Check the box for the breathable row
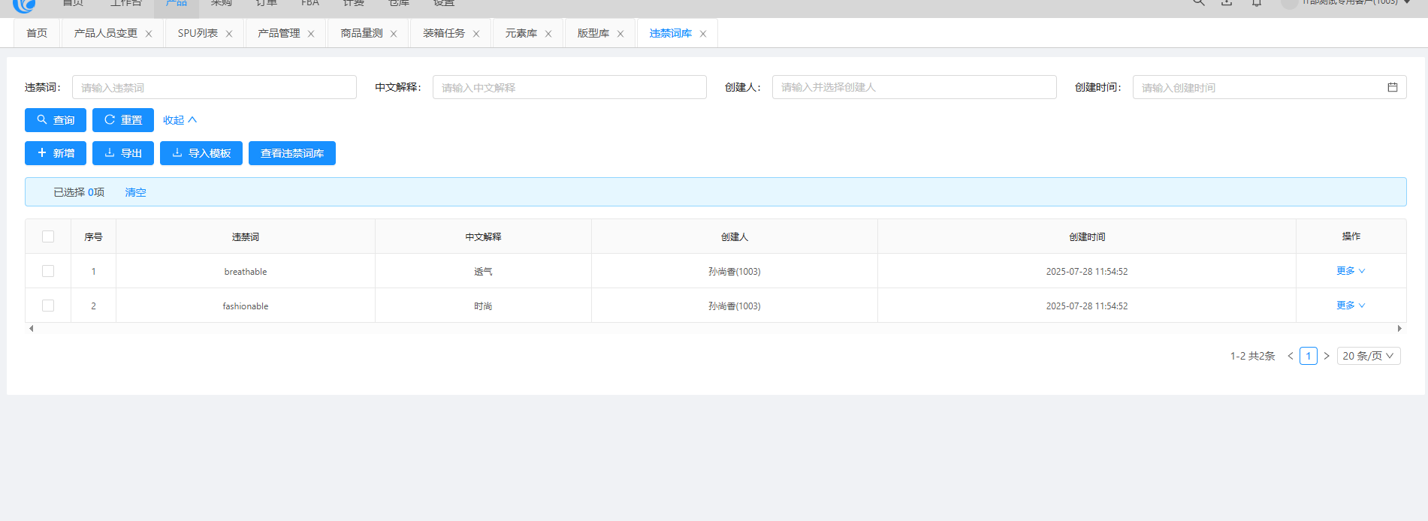The height and width of the screenshot is (521, 1428). click(x=48, y=271)
